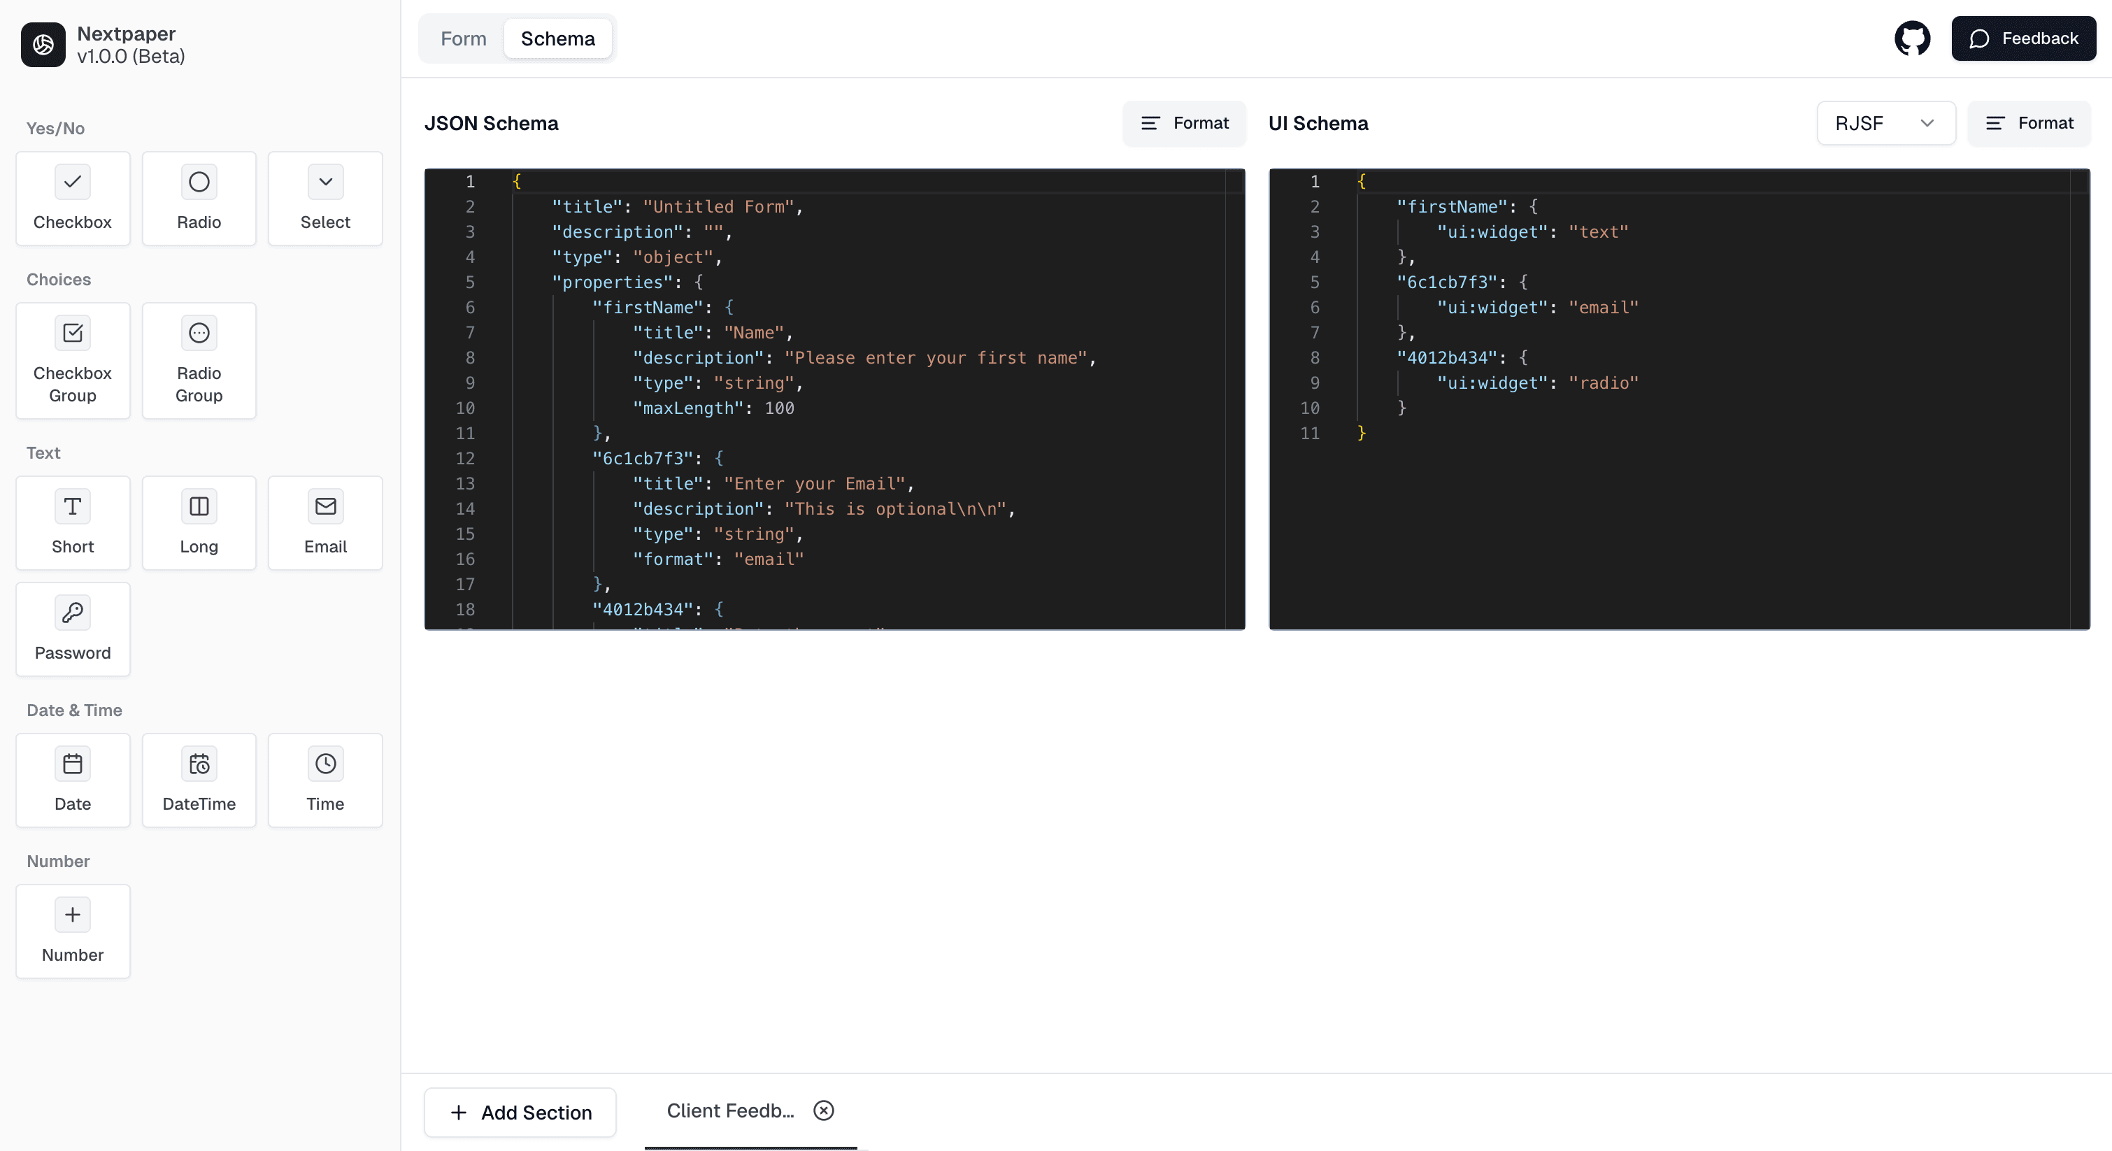Format the JSON Schema editor

[1184, 123]
